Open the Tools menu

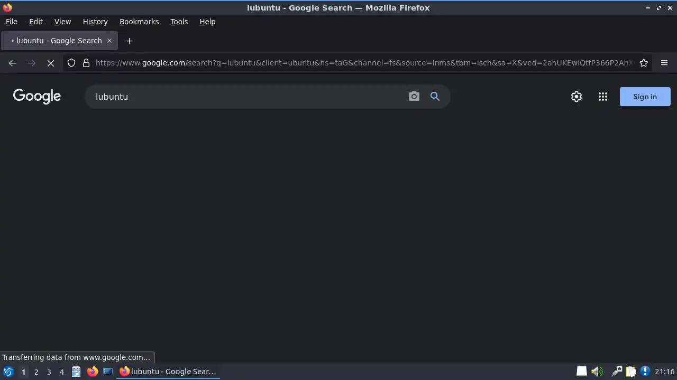(x=179, y=22)
